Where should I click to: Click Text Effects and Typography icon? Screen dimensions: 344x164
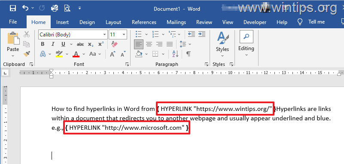pyautogui.click(x=43, y=54)
